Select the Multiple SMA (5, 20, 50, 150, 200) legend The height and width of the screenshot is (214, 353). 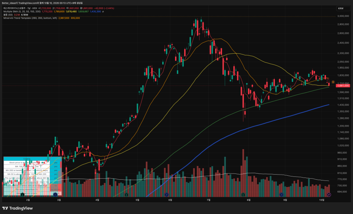pos(22,11)
